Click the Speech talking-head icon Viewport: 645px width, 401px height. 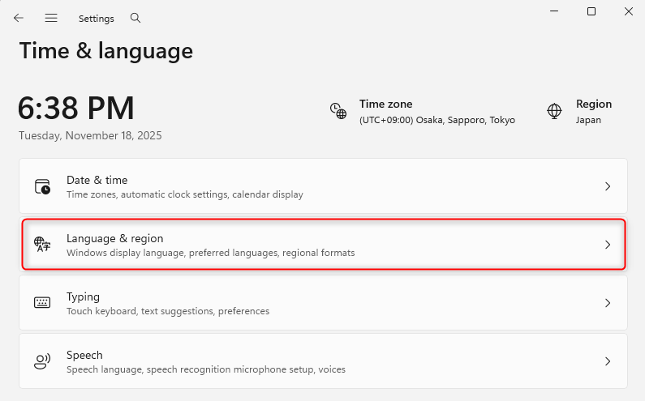[x=42, y=361]
